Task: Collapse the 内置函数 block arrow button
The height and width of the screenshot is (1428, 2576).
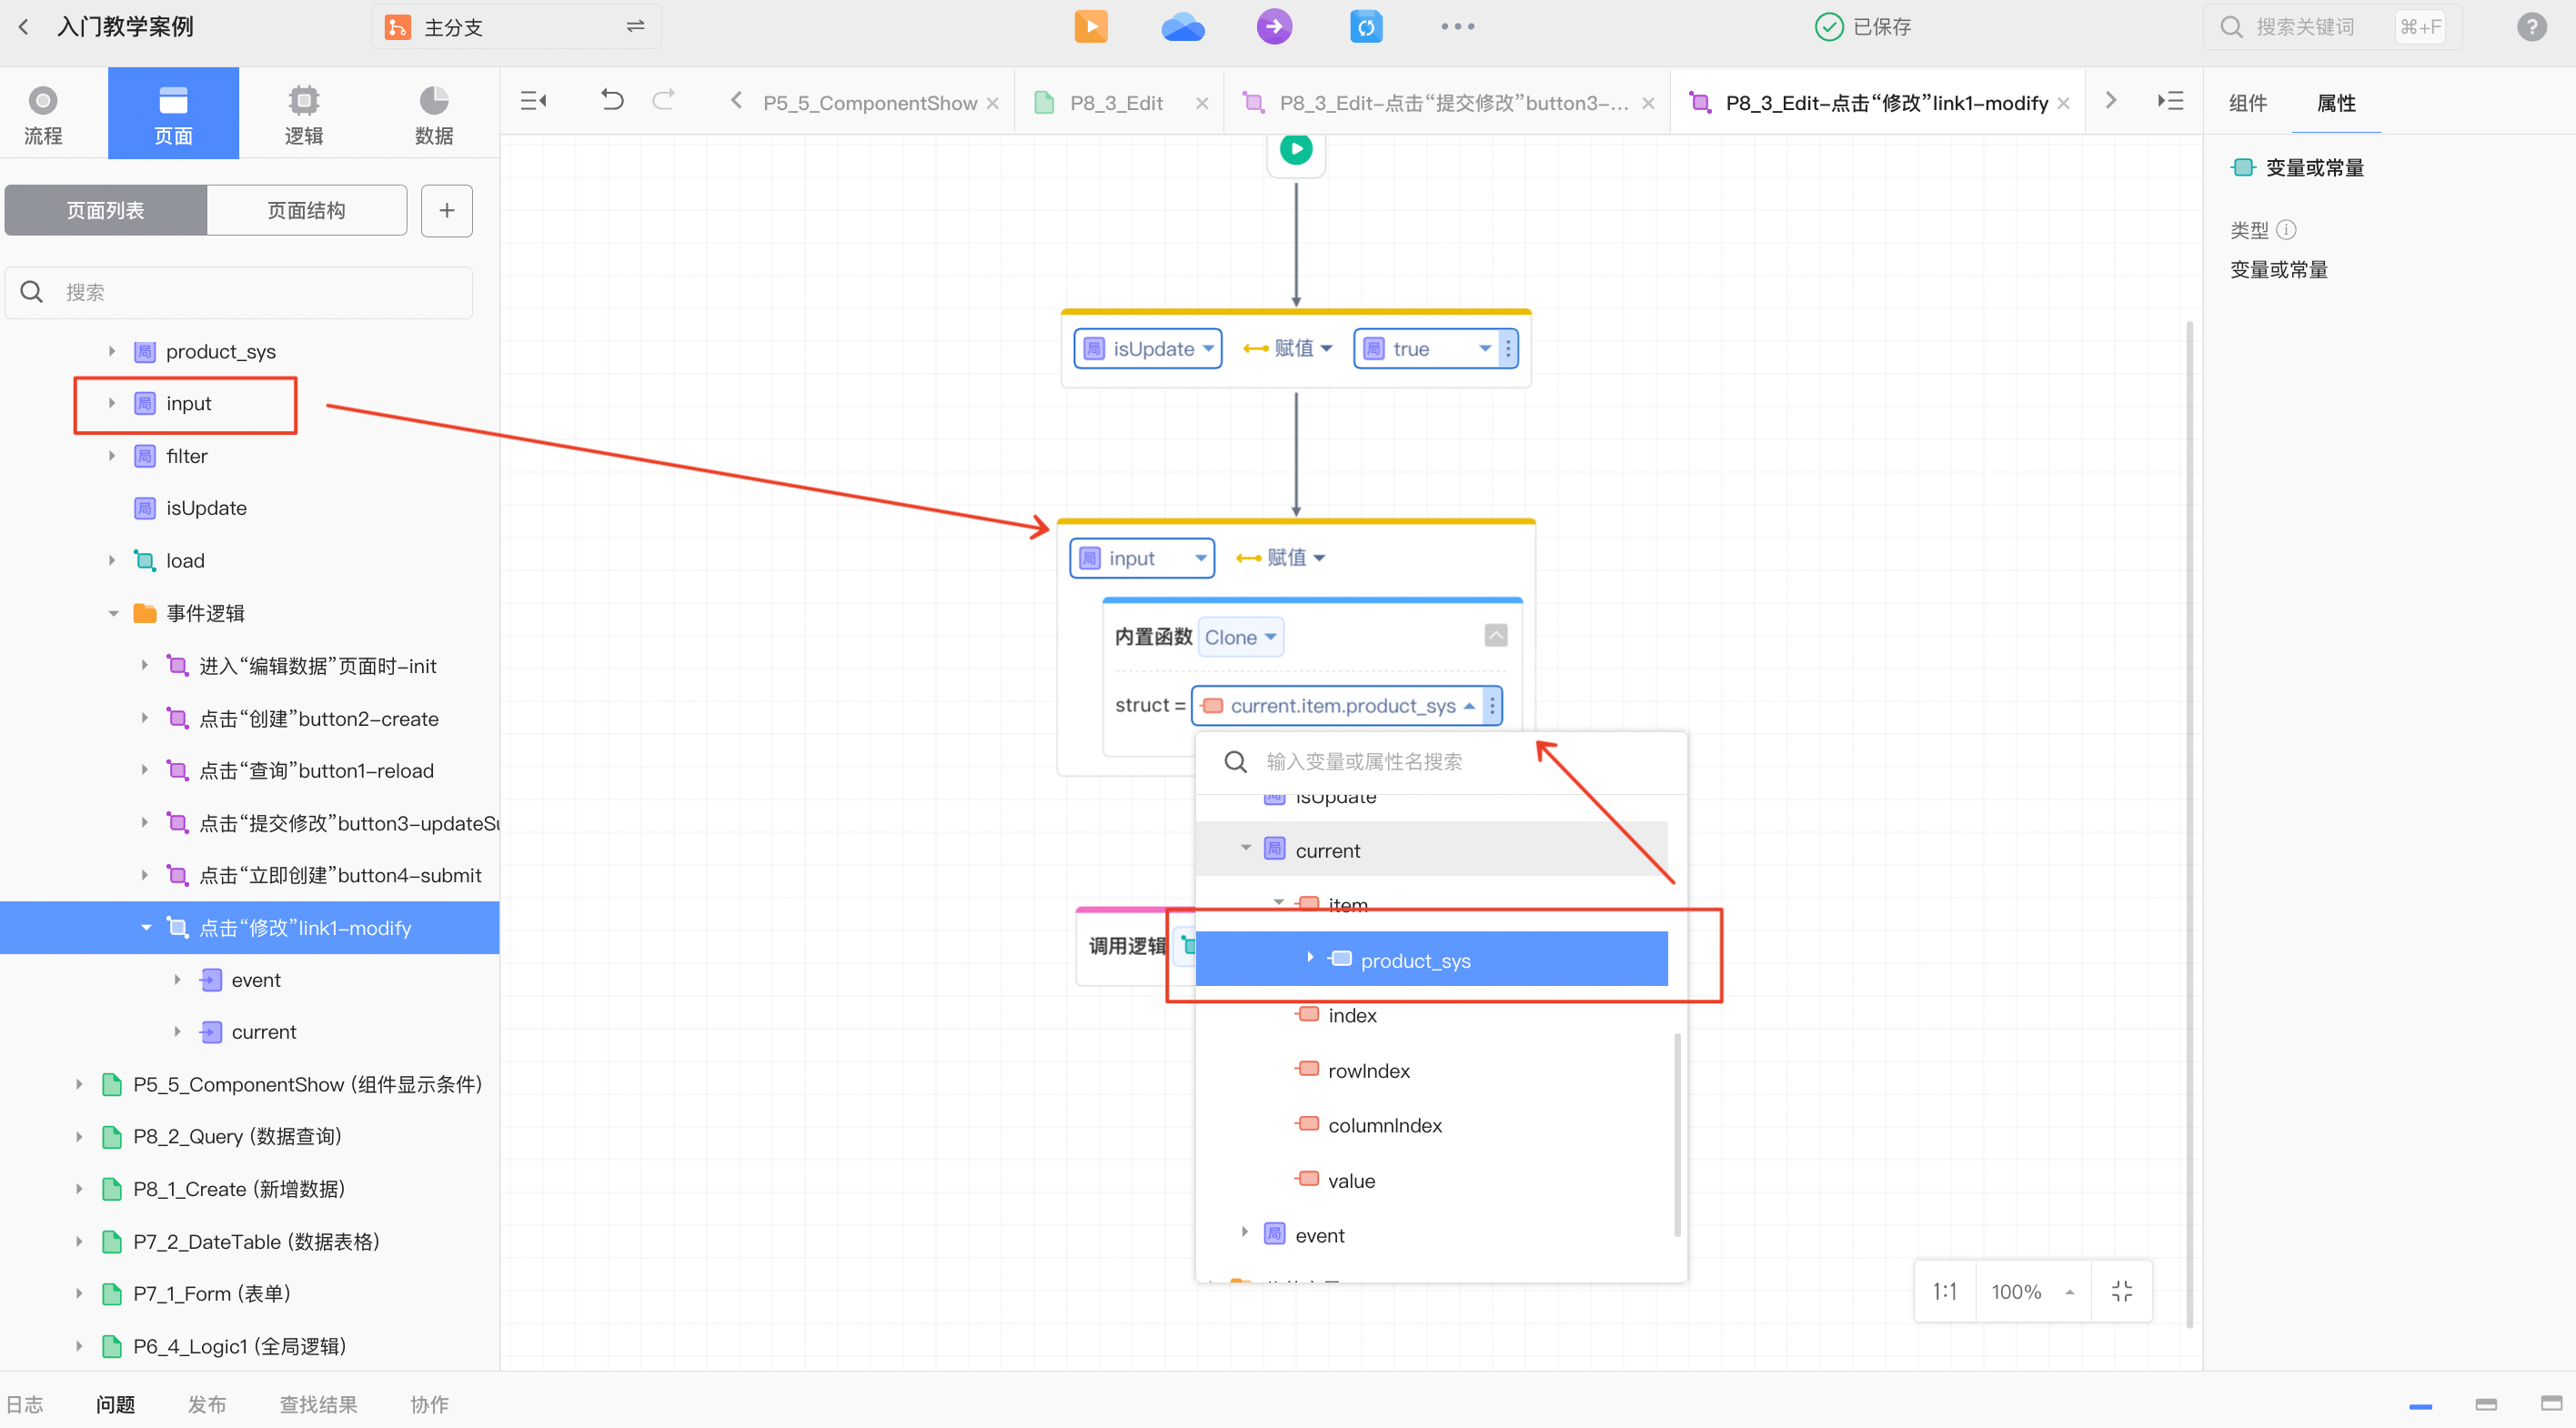Action: [1496, 635]
